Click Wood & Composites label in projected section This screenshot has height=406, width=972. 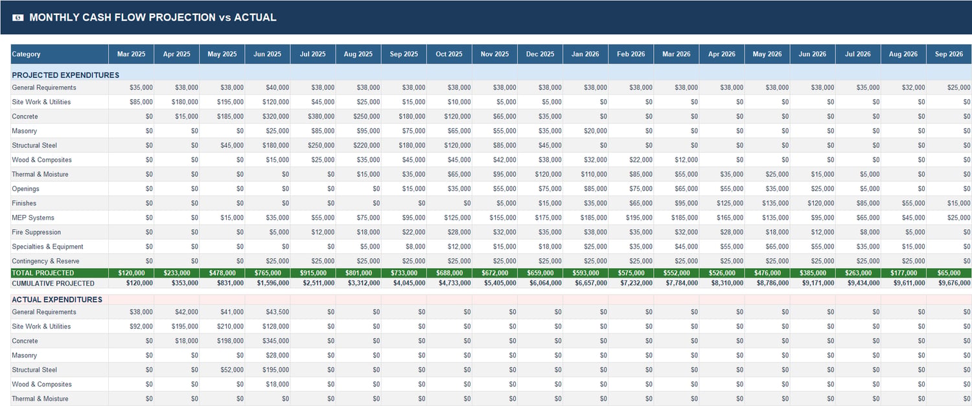coord(41,160)
